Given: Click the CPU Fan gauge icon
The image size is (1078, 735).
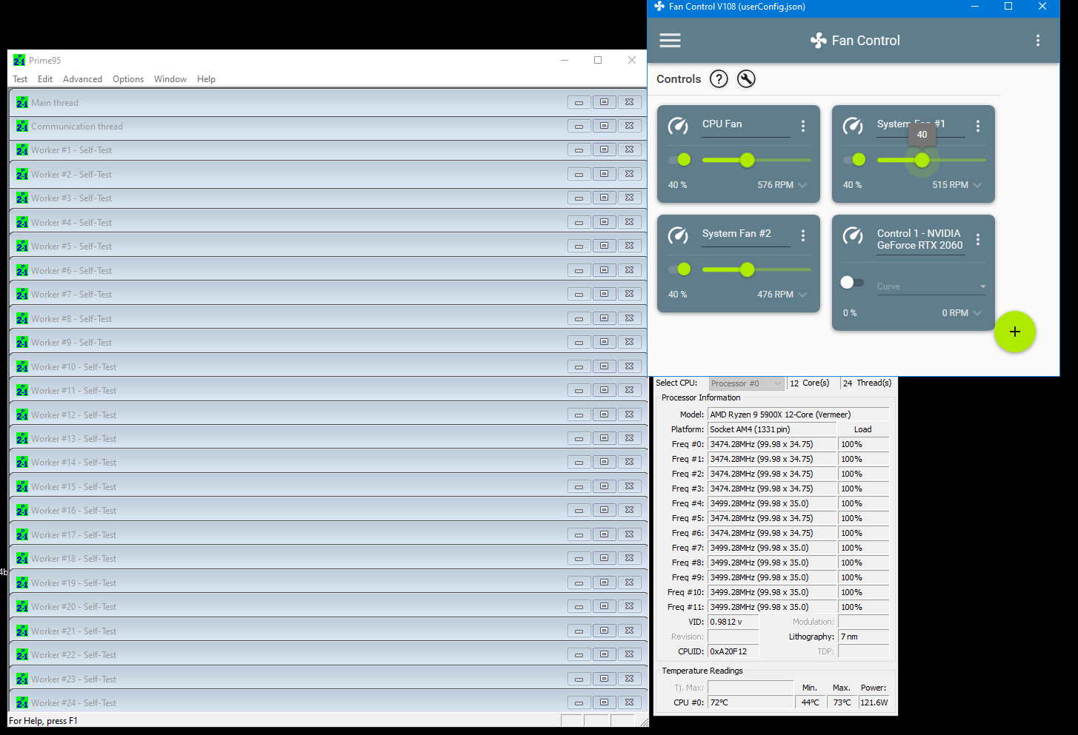Looking at the screenshot, I should click(678, 126).
